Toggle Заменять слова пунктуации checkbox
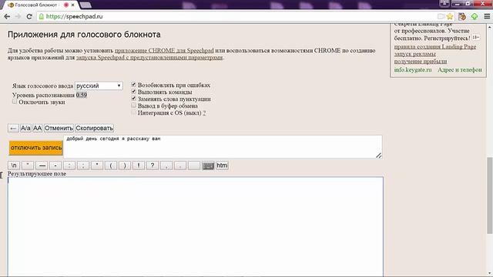Viewport: 493px width, 277px height. coord(133,98)
